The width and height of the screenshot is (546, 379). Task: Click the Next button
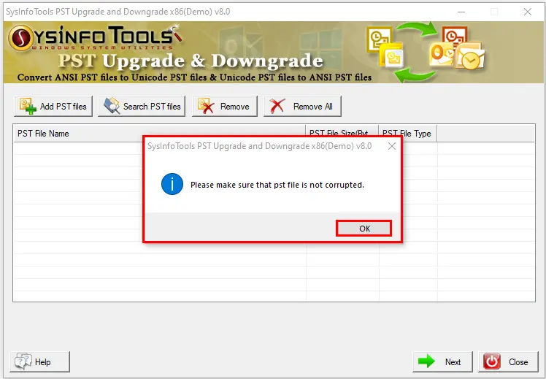click(442, 362)
